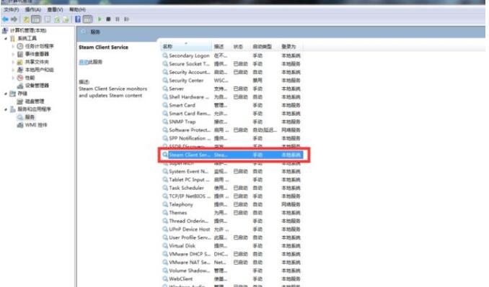Go forward with the toolbar forward arrow
Screen dimensions: 489x287
click(x=14, y=19)
